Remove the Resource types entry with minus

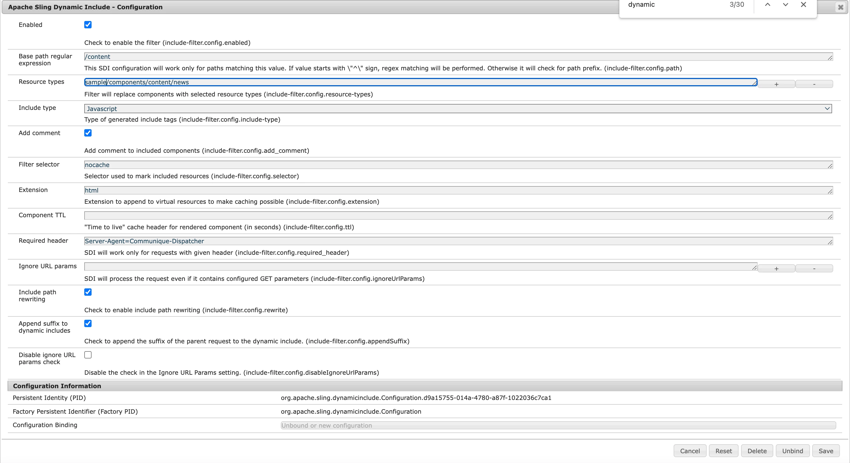[814, 84]
